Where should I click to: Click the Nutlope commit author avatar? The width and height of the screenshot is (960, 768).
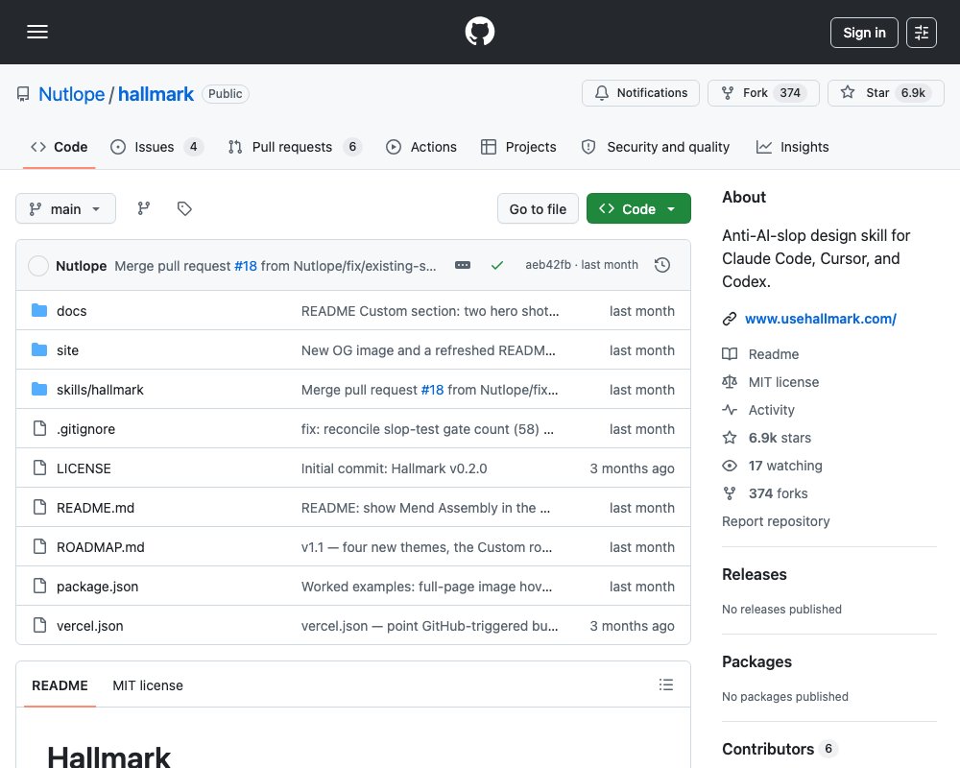pos(38,265)
